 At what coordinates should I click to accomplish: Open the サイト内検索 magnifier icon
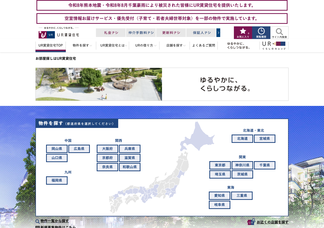point(279,33)
